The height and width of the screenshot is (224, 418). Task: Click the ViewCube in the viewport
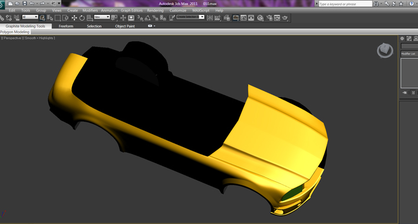coord(385,50)
